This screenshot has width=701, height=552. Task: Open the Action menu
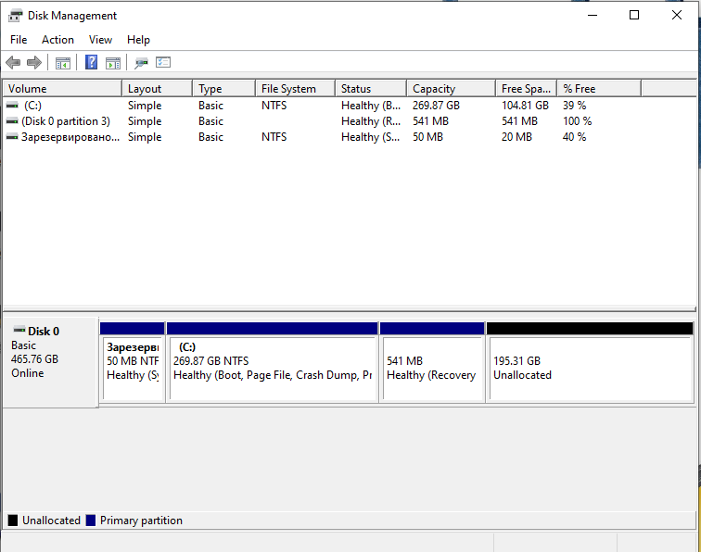(57, 40)
